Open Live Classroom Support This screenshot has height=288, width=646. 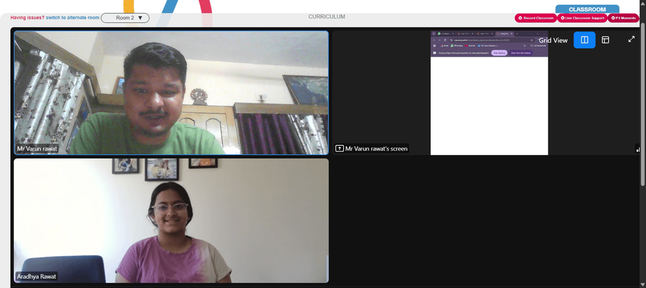582,18
